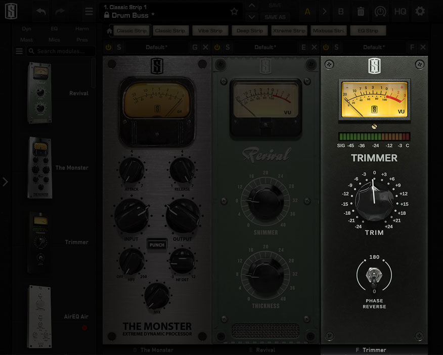Image resolution: width=443 pixels, height=355 pixels.
Task: Enable HQ mode with the HQ icon
Action: [401, 11]
